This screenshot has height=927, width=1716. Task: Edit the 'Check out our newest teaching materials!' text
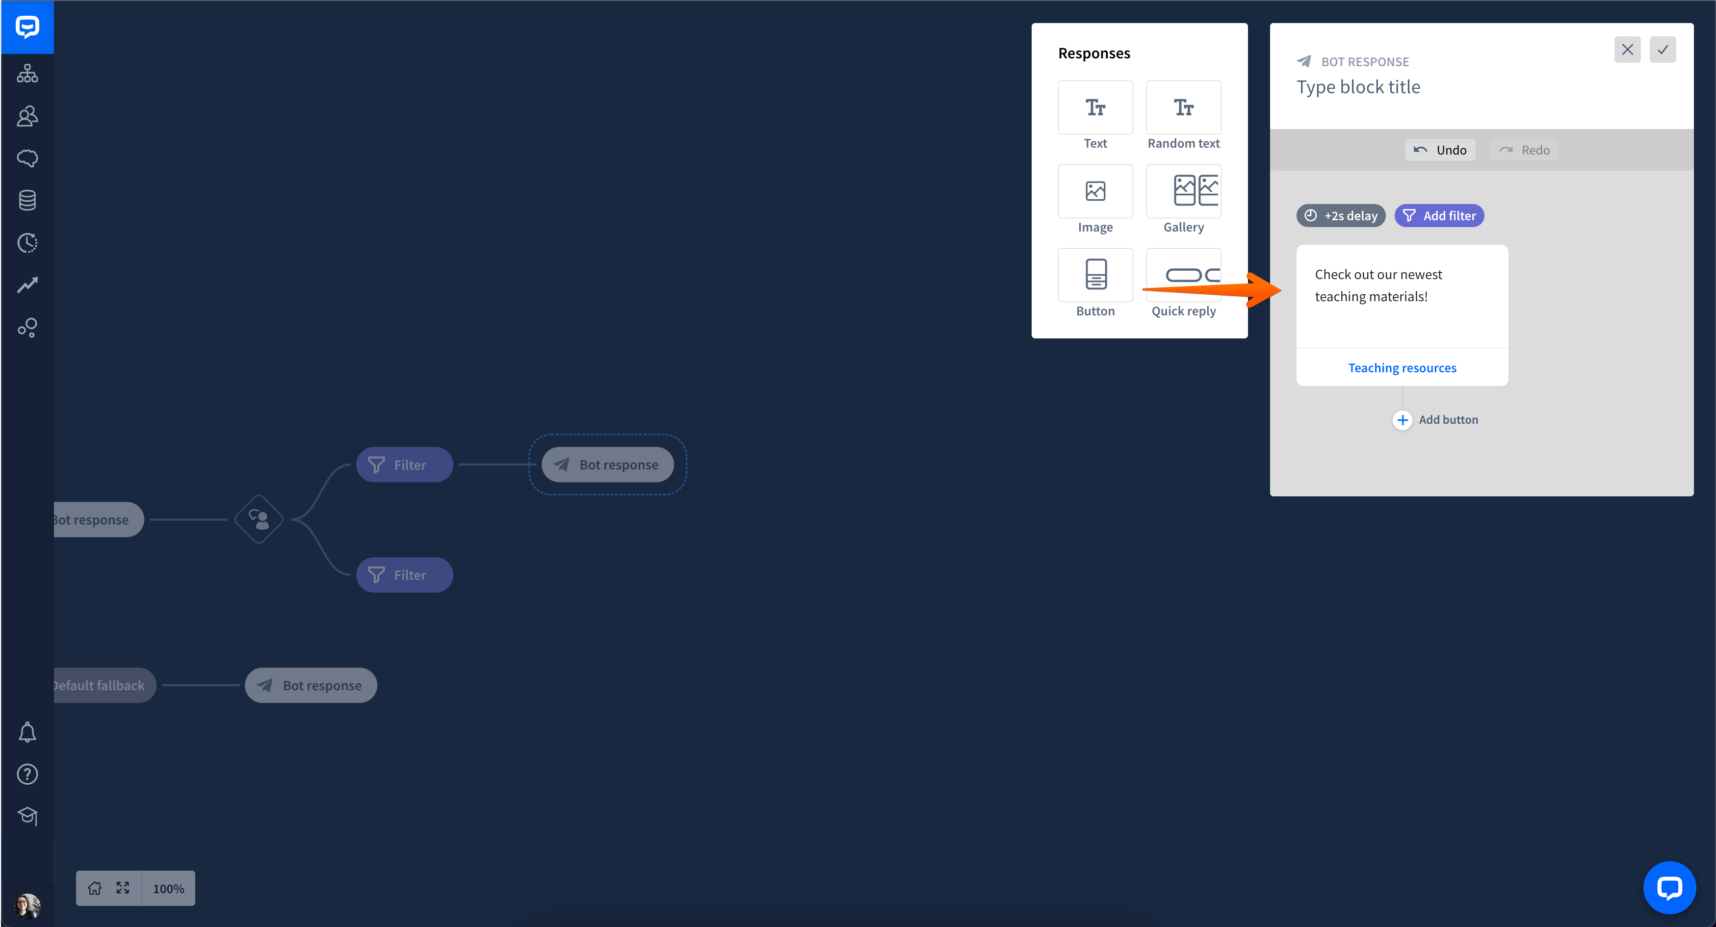[x=1378, y=285]
